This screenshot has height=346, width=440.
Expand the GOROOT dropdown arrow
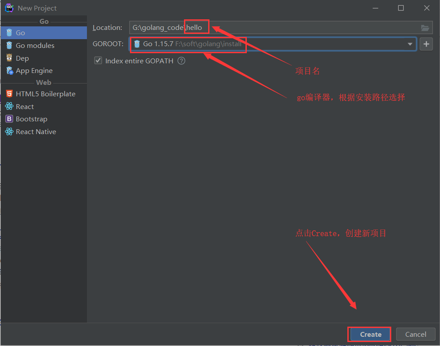pyautogui.click(x=410, y=44)
